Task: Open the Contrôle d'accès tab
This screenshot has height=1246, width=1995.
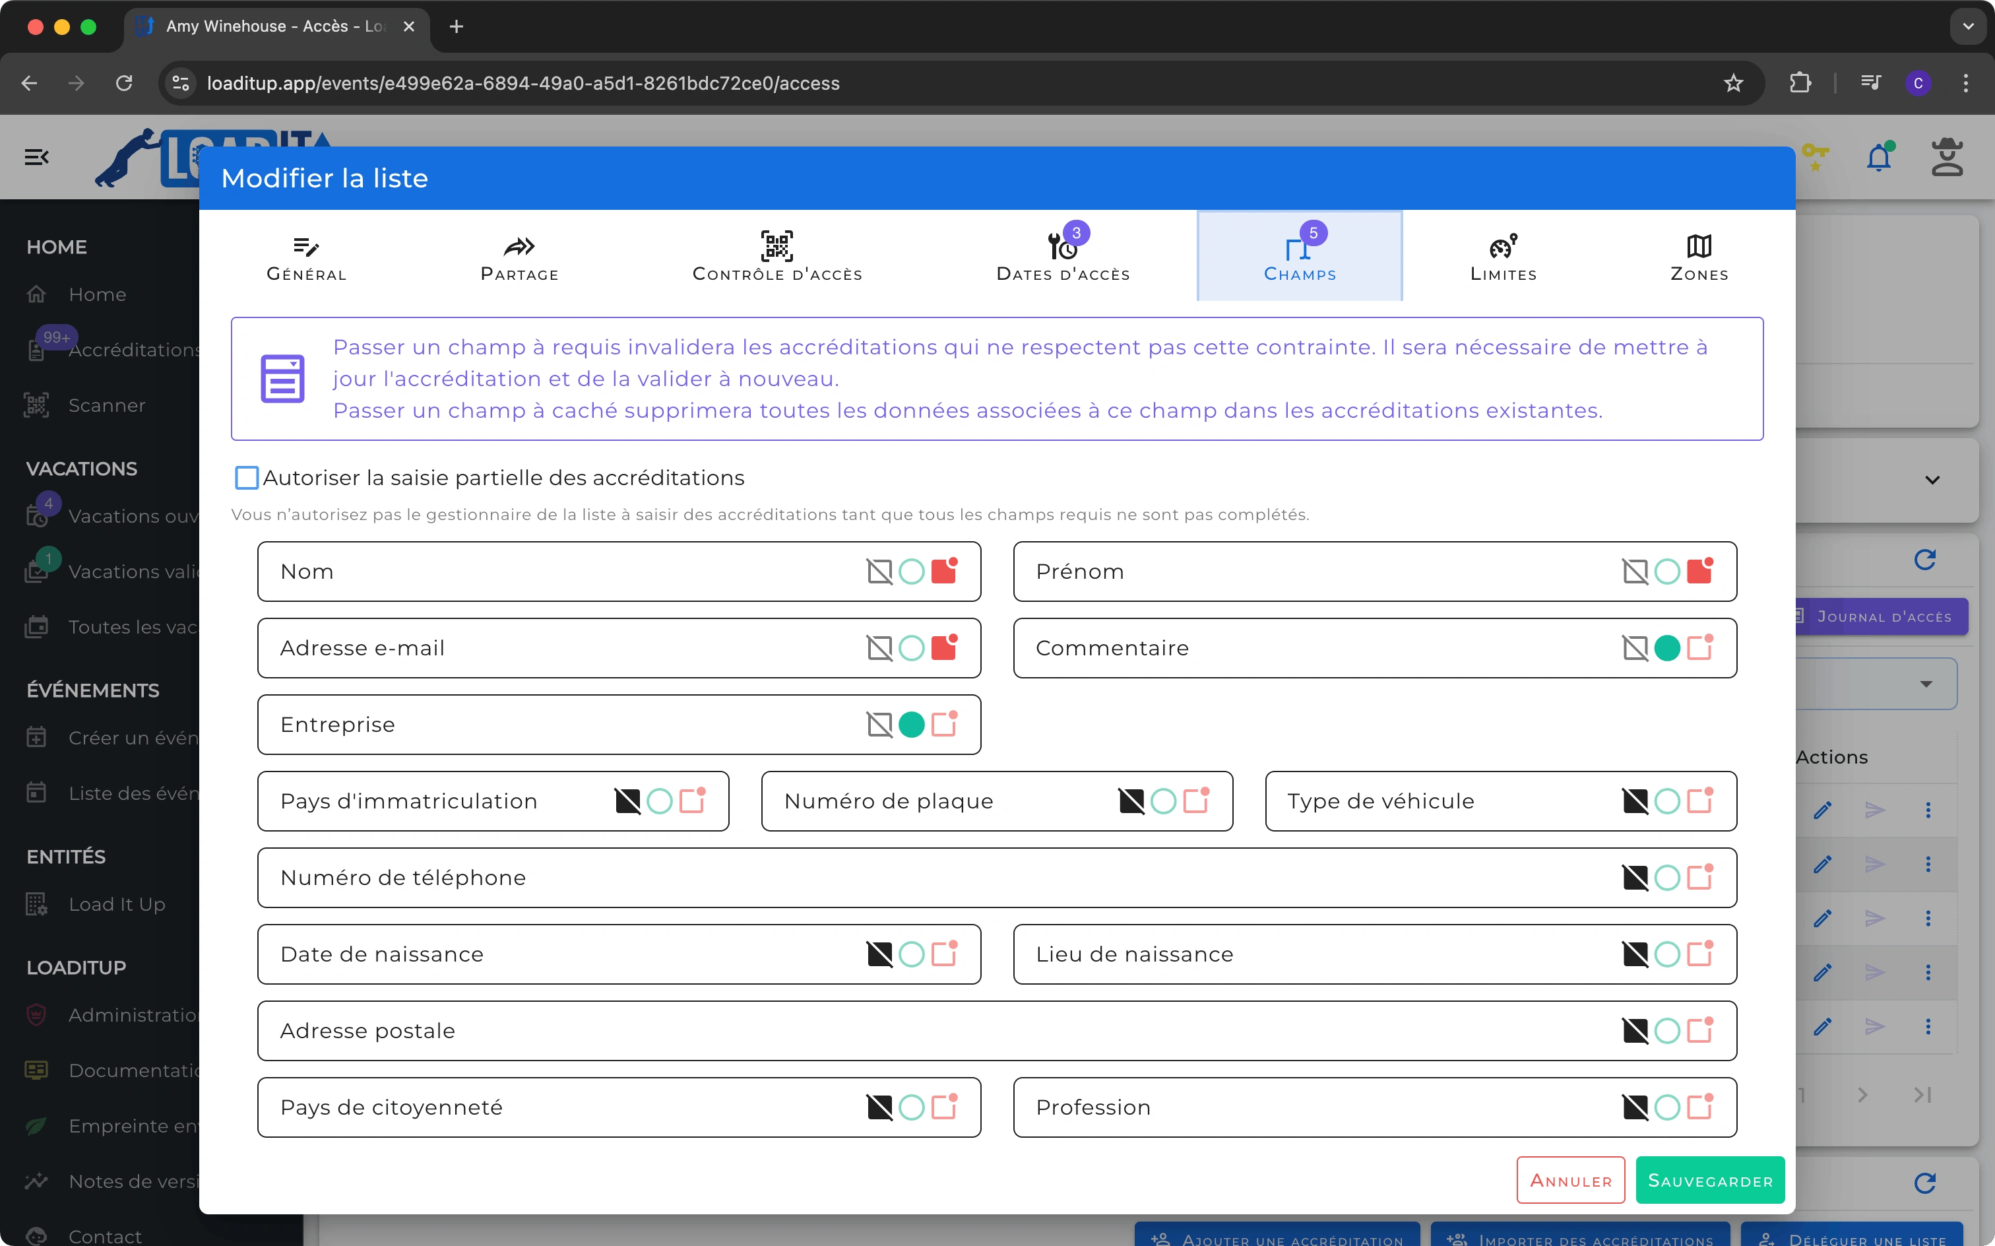Action: click(776, 256)
